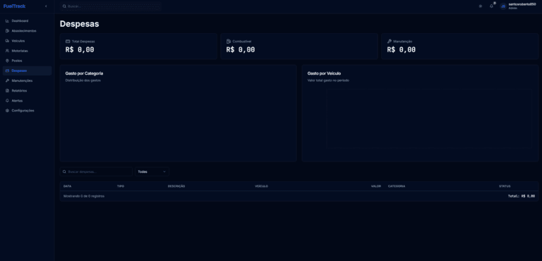Toggle the light/dark theme icon
Viewport: 542px width, 261px height.
(x=480, y=6)
